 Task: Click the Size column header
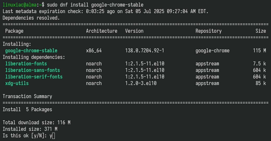tap(261, 31)
